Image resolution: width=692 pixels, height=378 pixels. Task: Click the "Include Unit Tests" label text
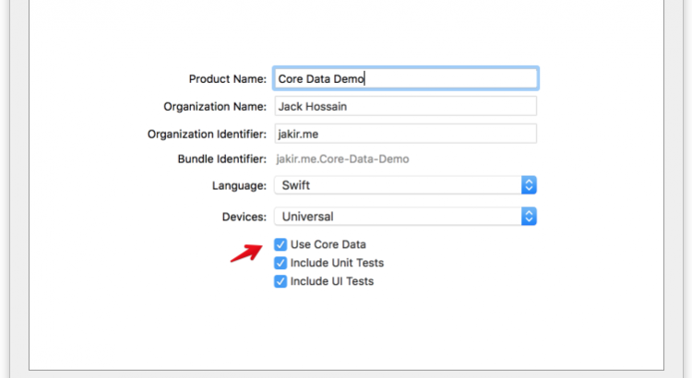pos(337,263)
